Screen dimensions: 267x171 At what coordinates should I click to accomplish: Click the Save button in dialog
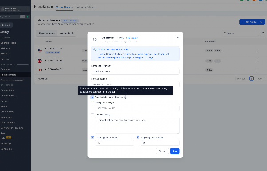pyautogui.click(x=175, y=151)
